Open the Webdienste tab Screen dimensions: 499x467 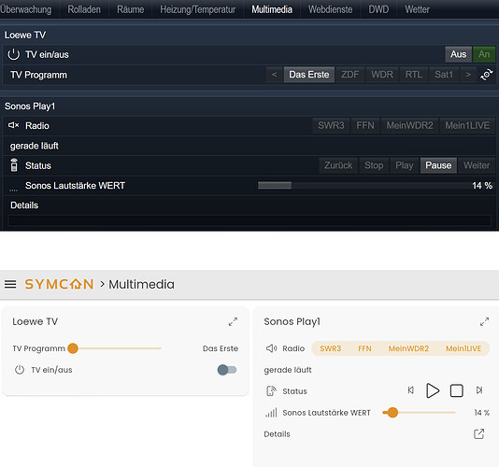[331, 9]
